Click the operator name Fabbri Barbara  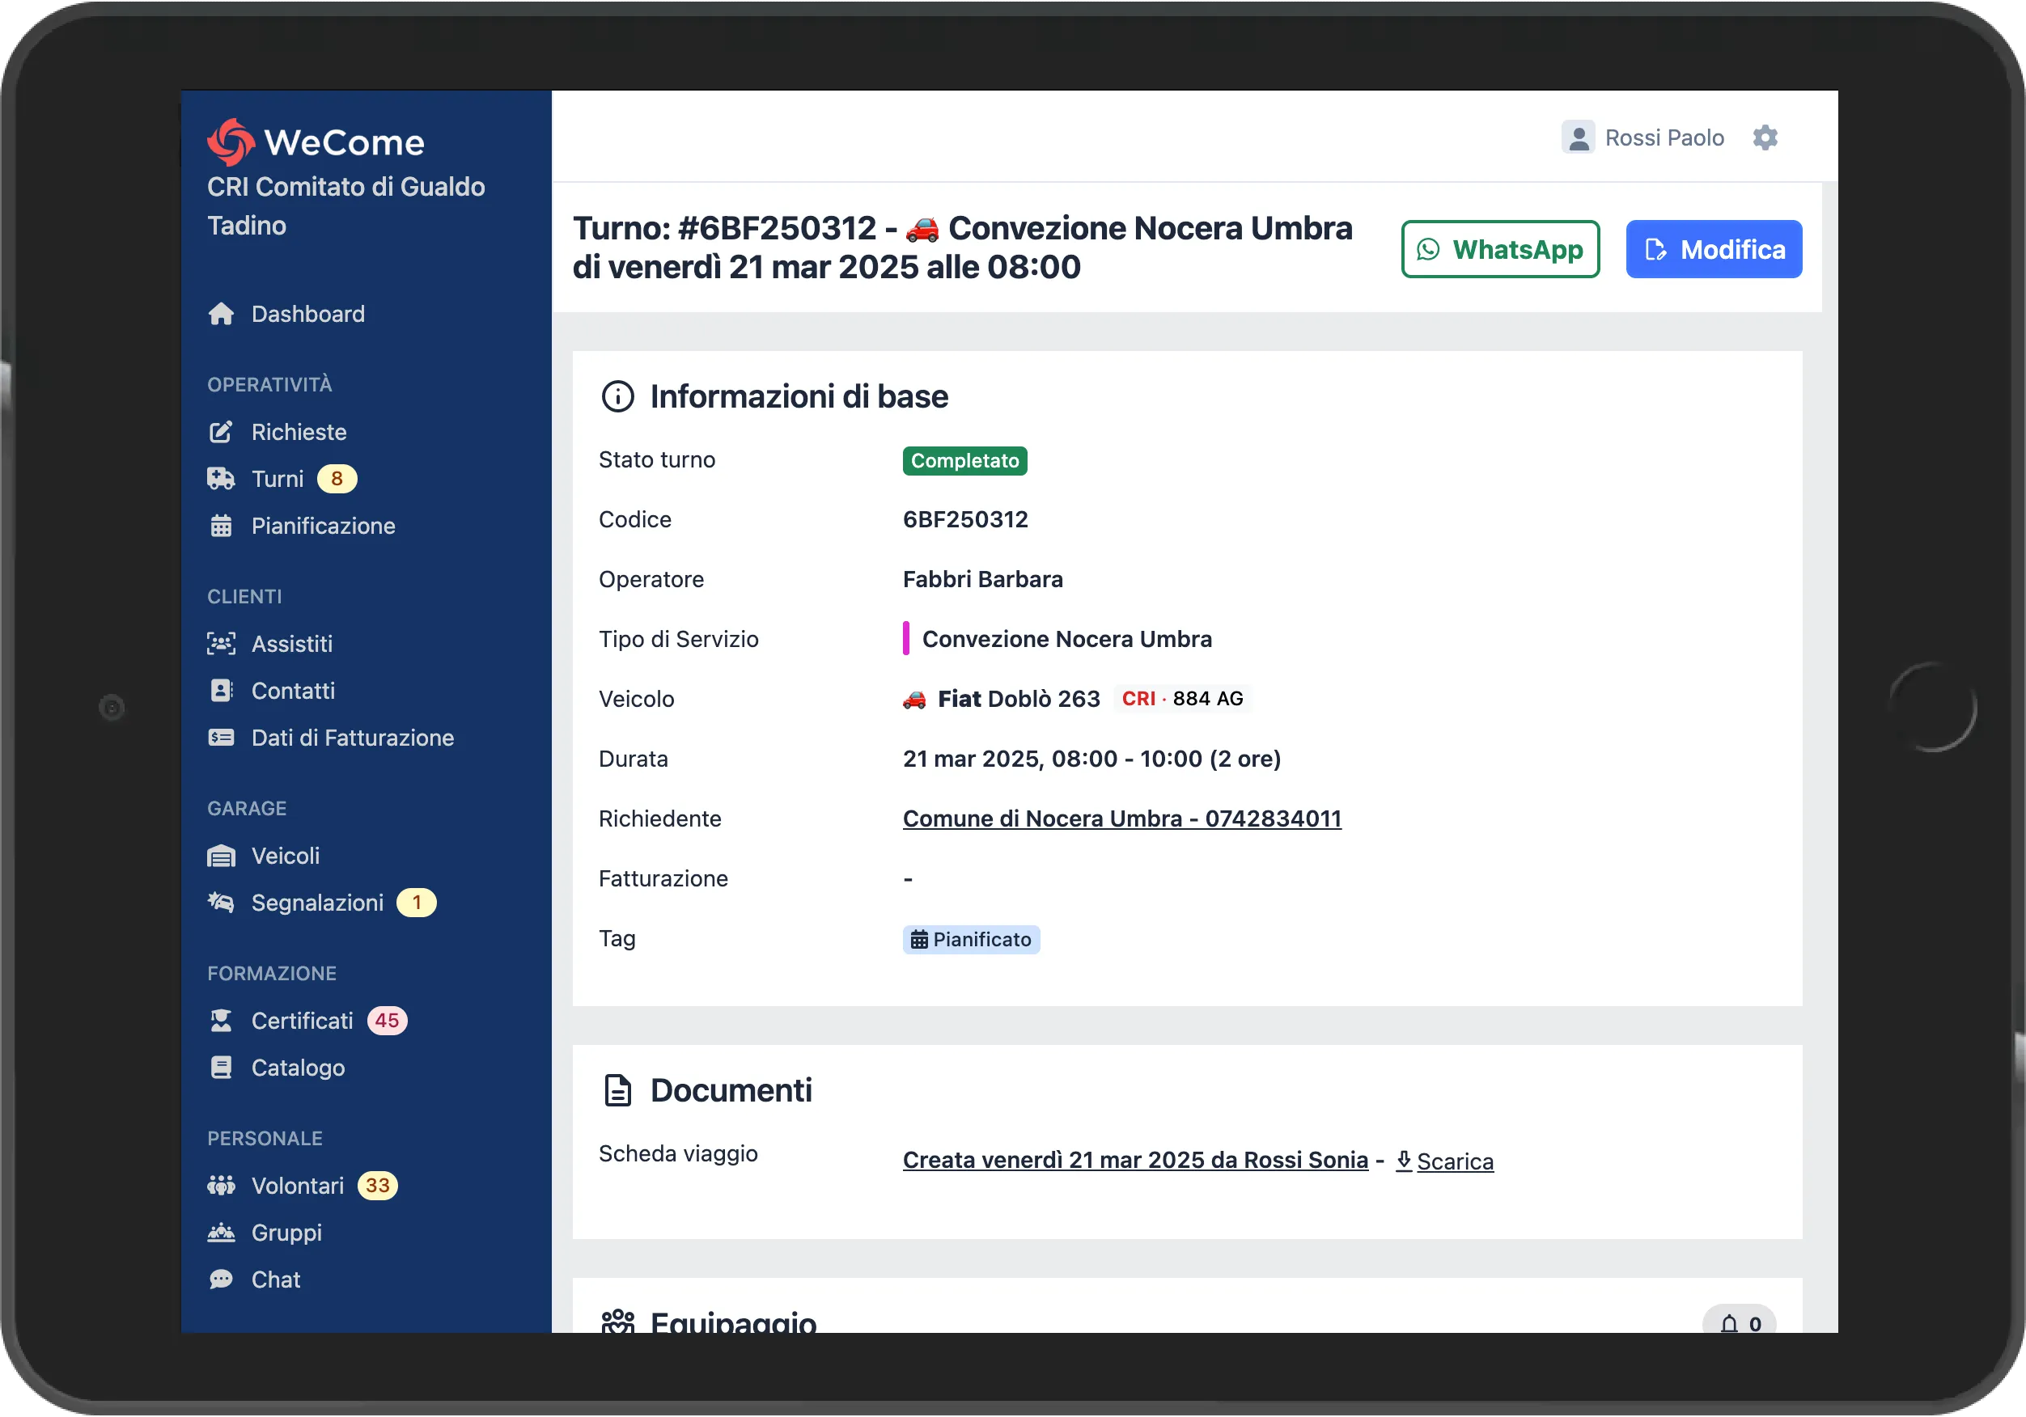coord(982,580)
